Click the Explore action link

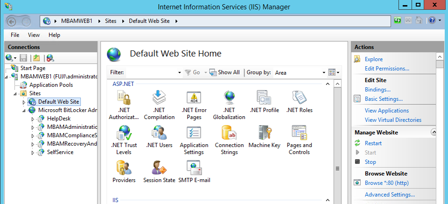374,59
